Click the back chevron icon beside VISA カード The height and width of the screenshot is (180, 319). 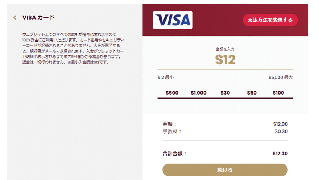(x=15, y=17)
